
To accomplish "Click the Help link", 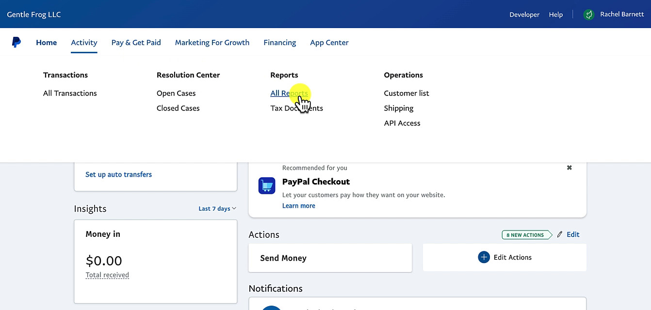I will [x=556, y=15].
